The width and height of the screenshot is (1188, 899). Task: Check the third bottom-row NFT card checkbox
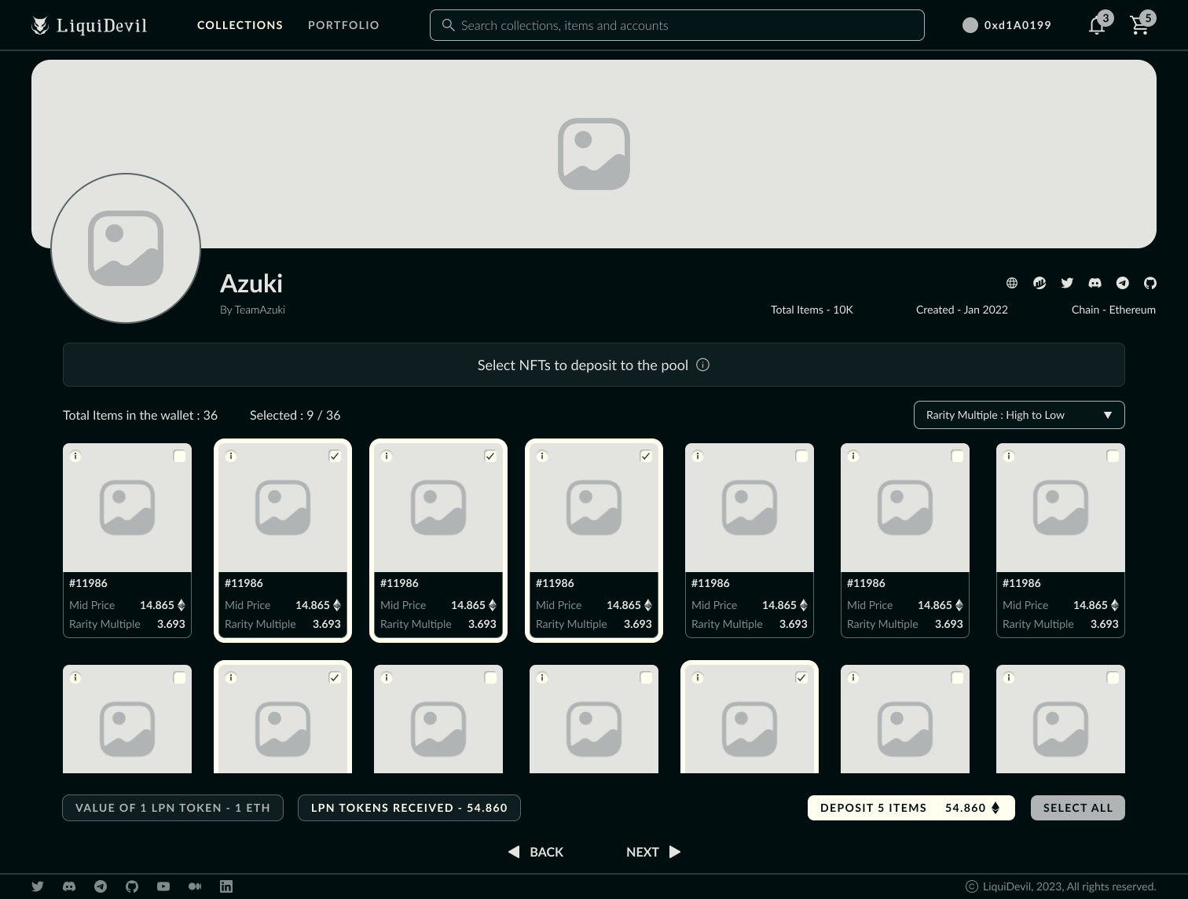point(490,677)
